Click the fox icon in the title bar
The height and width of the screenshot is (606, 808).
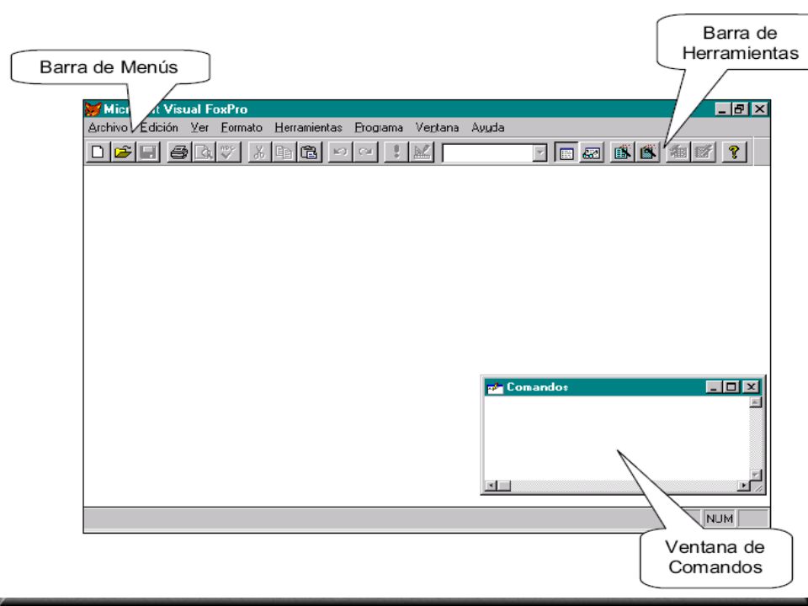[93, 109]
